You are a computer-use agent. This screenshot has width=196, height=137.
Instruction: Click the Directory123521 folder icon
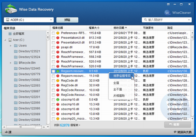tap(16, 51)
